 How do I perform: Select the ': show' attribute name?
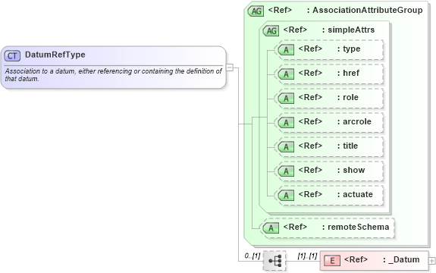pos(351,170)
